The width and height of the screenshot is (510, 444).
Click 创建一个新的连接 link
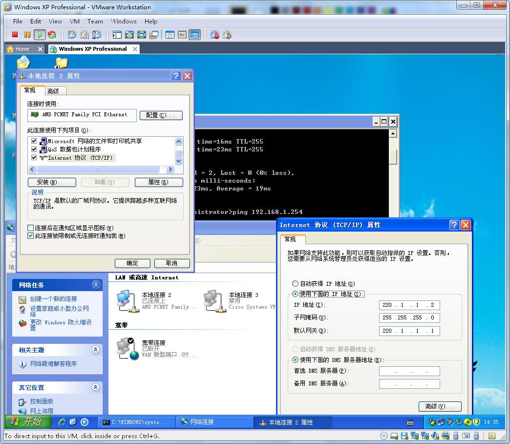click(54, 298)
